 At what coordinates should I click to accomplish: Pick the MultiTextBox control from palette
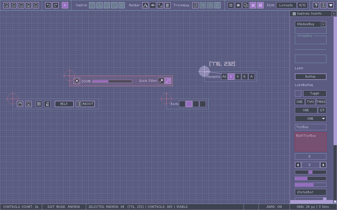click(311, 142)
